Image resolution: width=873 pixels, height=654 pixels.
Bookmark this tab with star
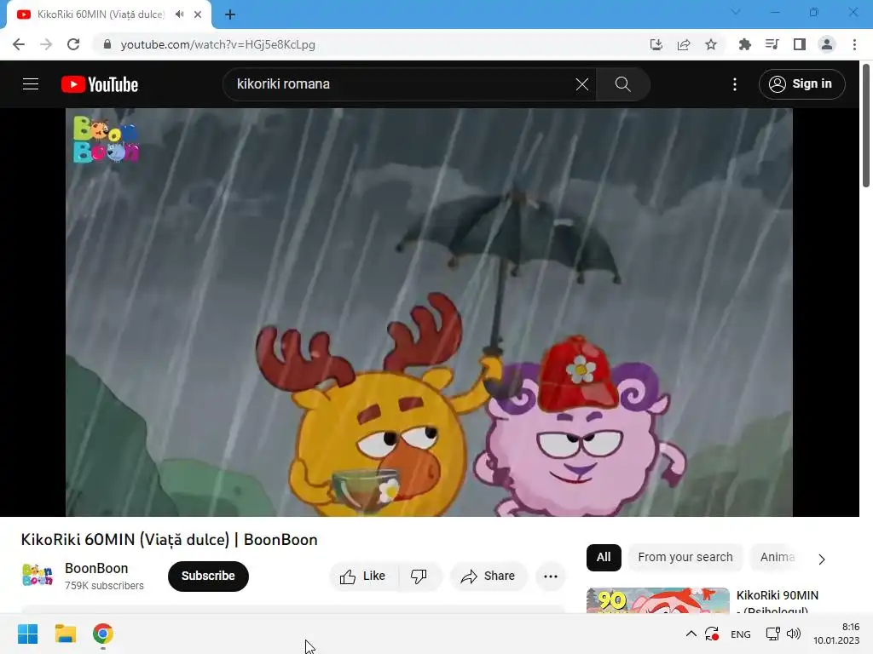(711, 44)
